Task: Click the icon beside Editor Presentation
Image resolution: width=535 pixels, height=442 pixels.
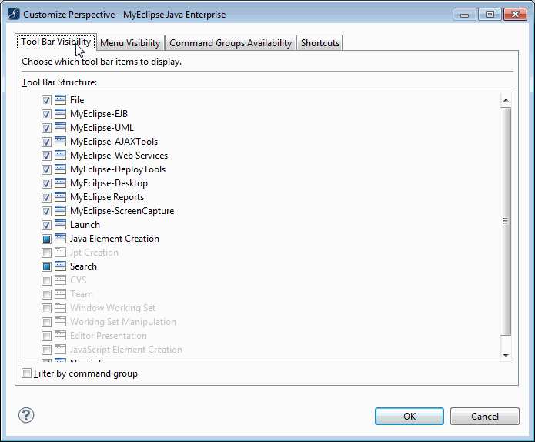Action: tap(60, 336)
